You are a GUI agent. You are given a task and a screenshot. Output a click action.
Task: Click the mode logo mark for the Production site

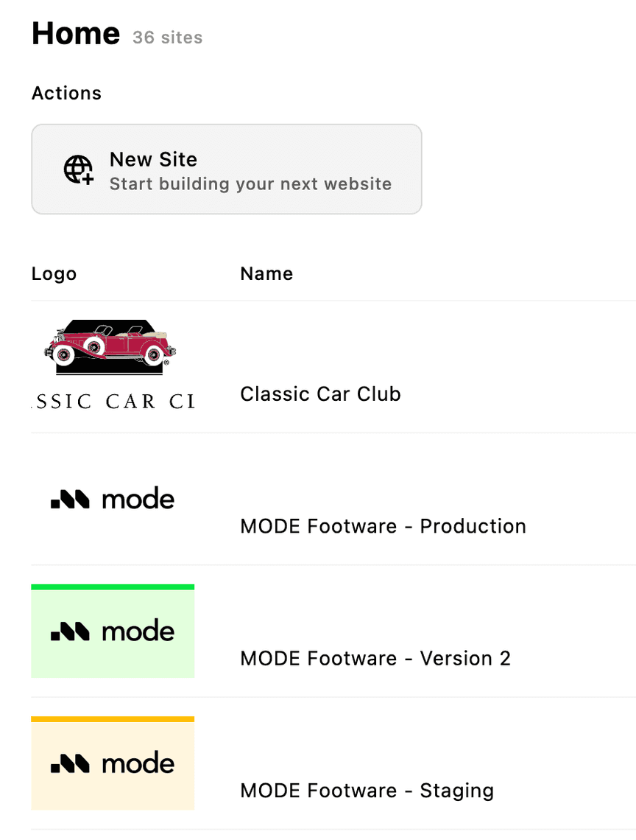(70, 500)
